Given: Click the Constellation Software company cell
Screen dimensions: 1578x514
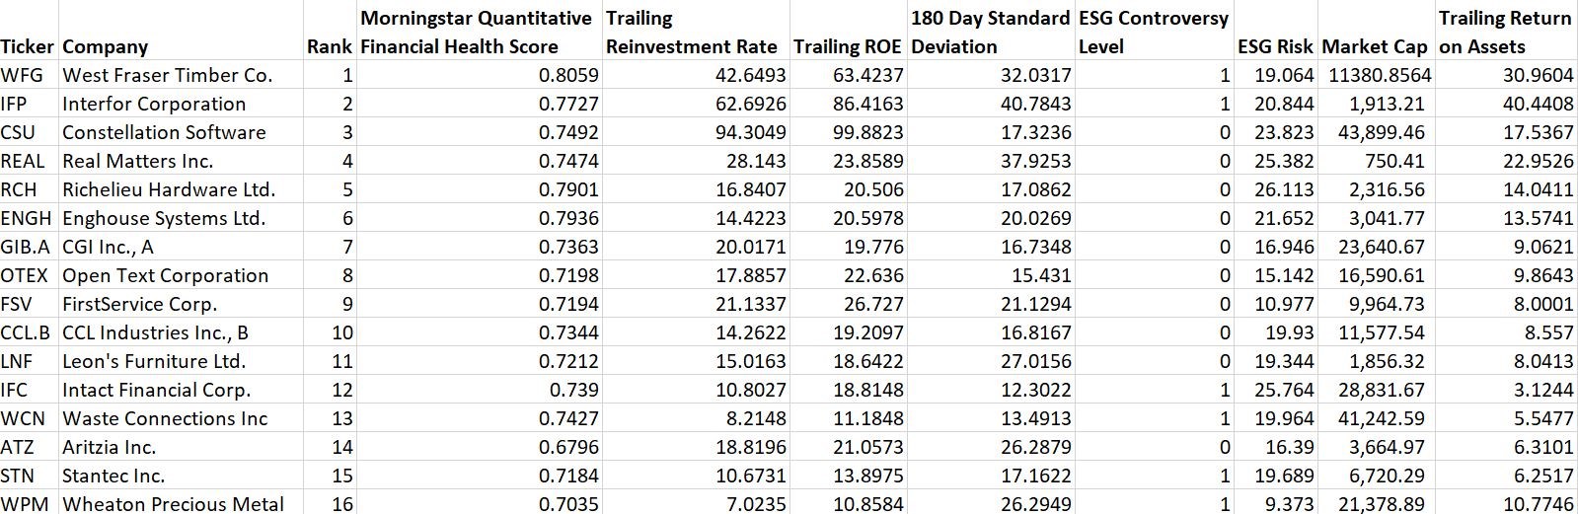Looking at the screenshot, I should (x=164, y=132).
